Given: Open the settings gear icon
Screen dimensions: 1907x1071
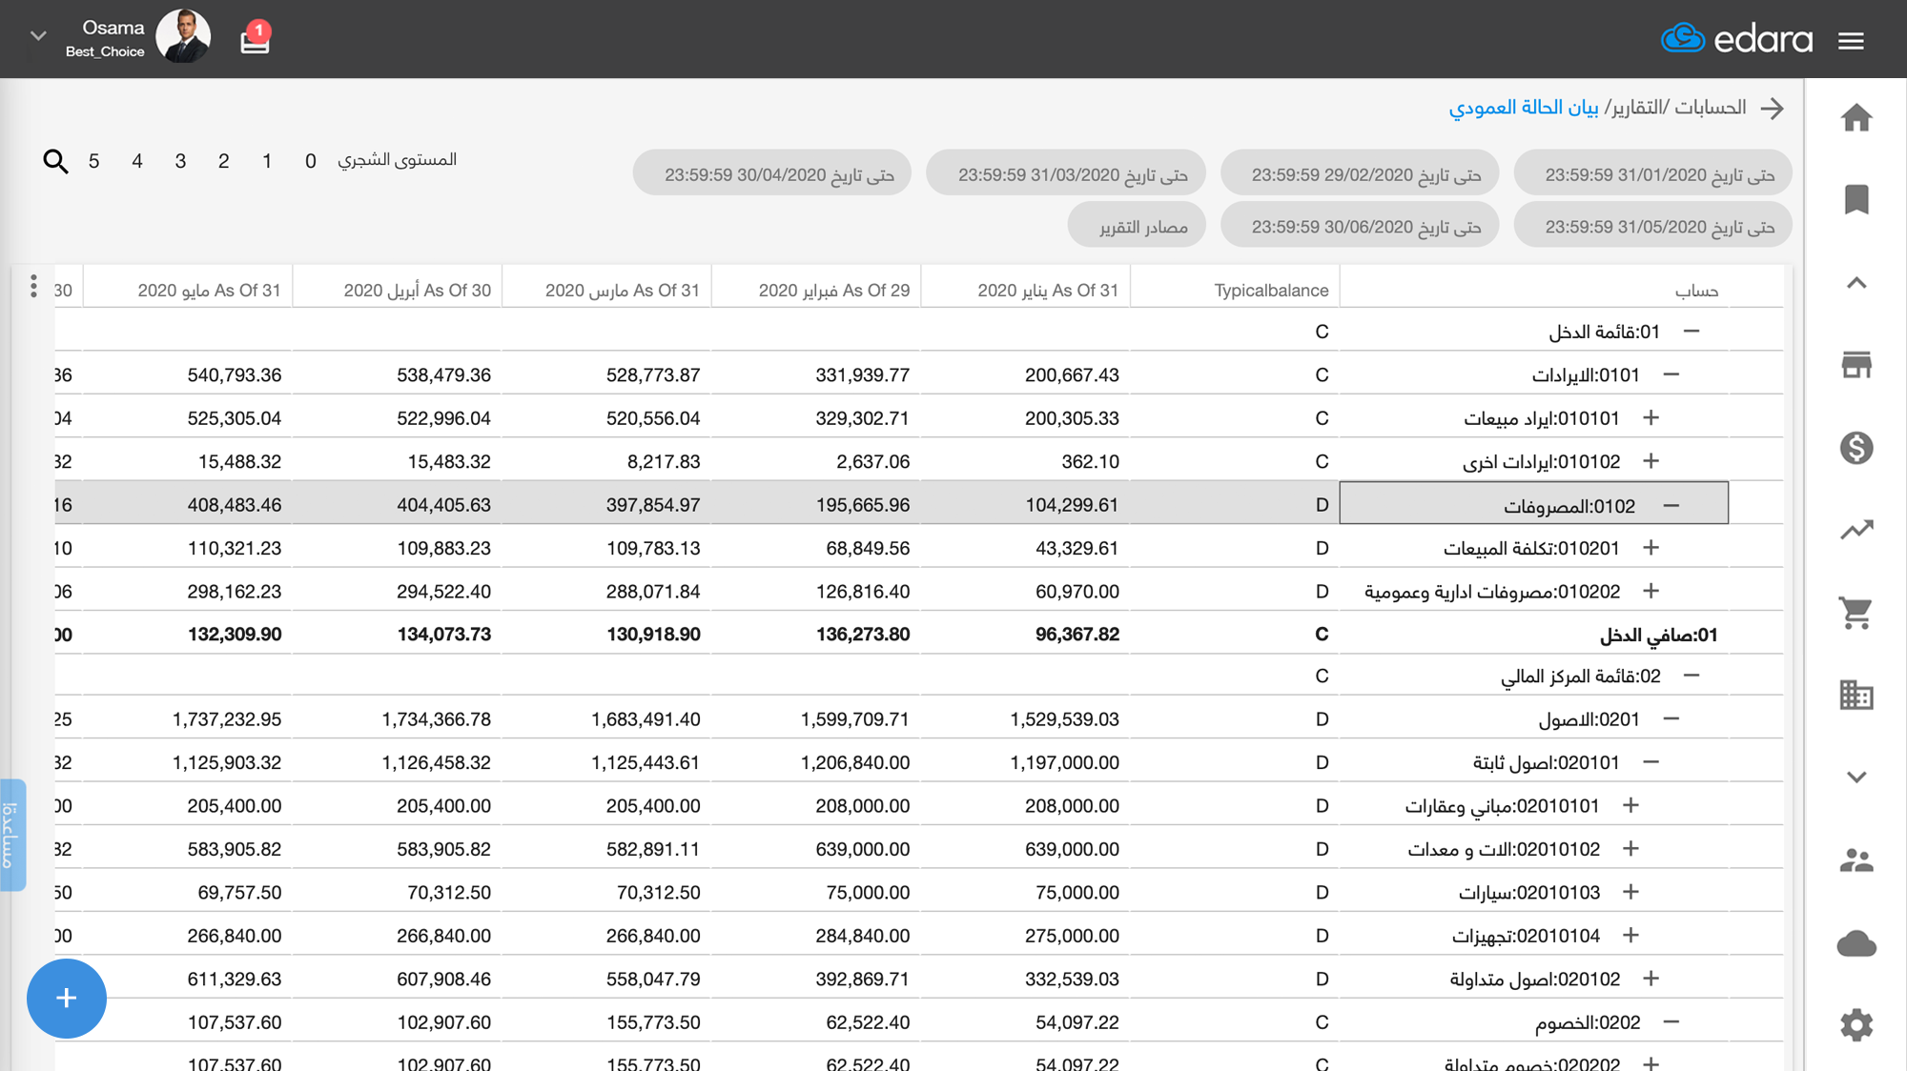Looking at the screenshot, I should click(1856, 1025).
